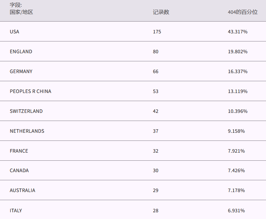Click the FRANCE country name

19,151
